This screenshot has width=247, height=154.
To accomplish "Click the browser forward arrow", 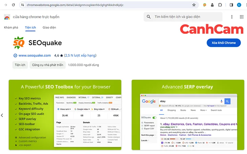I will coord(6,5).
